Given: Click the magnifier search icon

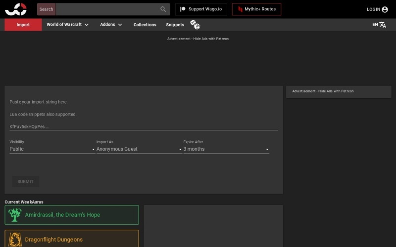Looking at the screenshot, I should click(x=163, y=9).
